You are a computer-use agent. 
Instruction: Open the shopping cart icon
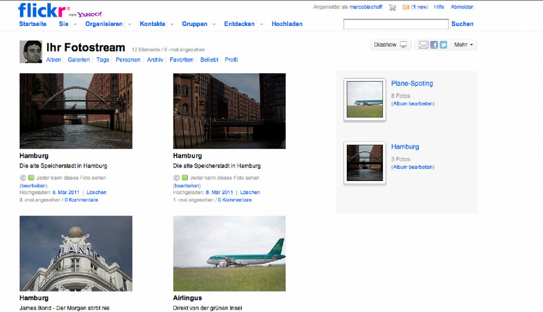point(392,7)
